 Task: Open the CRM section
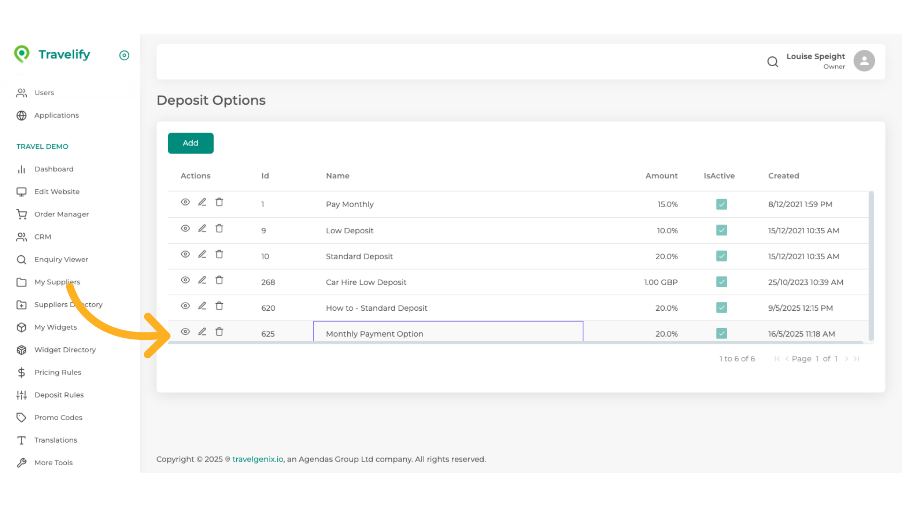(x=43, y=237)
